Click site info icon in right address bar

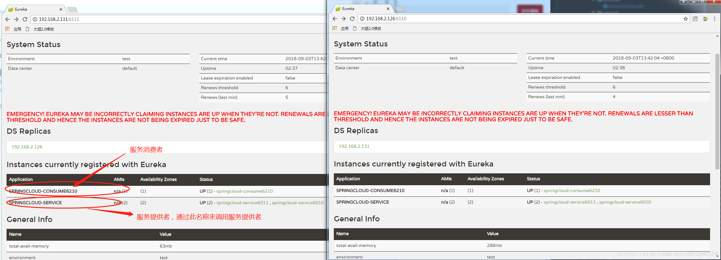coord(362,19)
